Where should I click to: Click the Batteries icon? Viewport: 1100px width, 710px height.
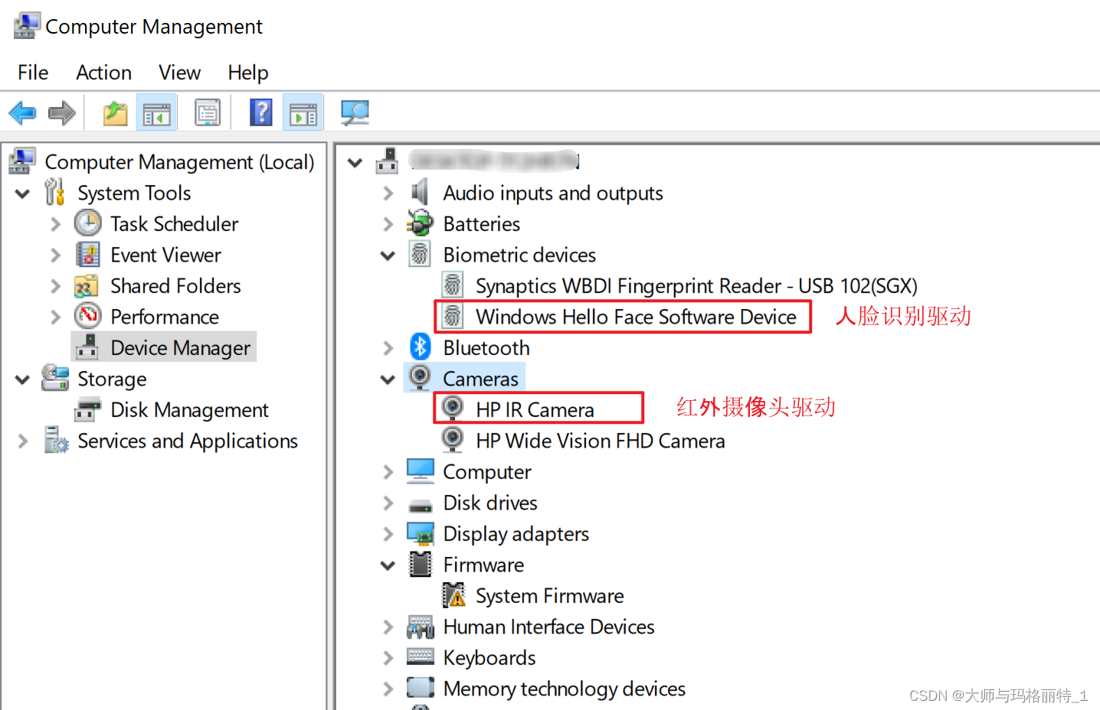420,223
